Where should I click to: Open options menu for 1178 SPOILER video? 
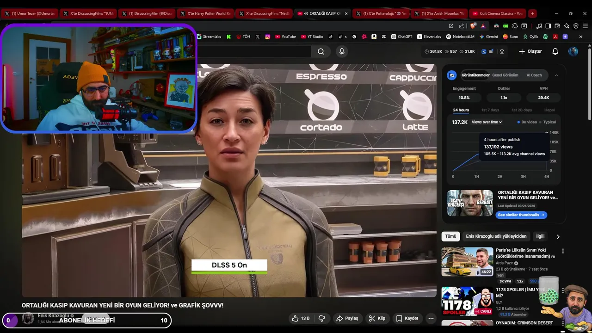(563, 290)
